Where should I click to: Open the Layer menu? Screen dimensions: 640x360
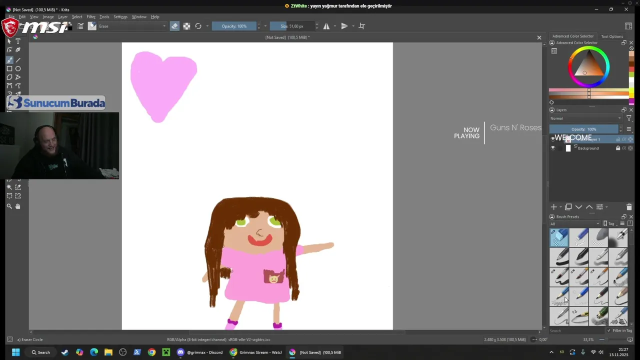point(63,17)
